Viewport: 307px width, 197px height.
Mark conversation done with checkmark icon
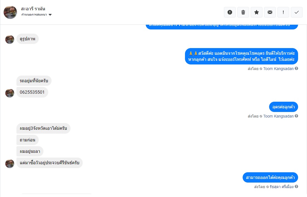(x=297, y=12)
